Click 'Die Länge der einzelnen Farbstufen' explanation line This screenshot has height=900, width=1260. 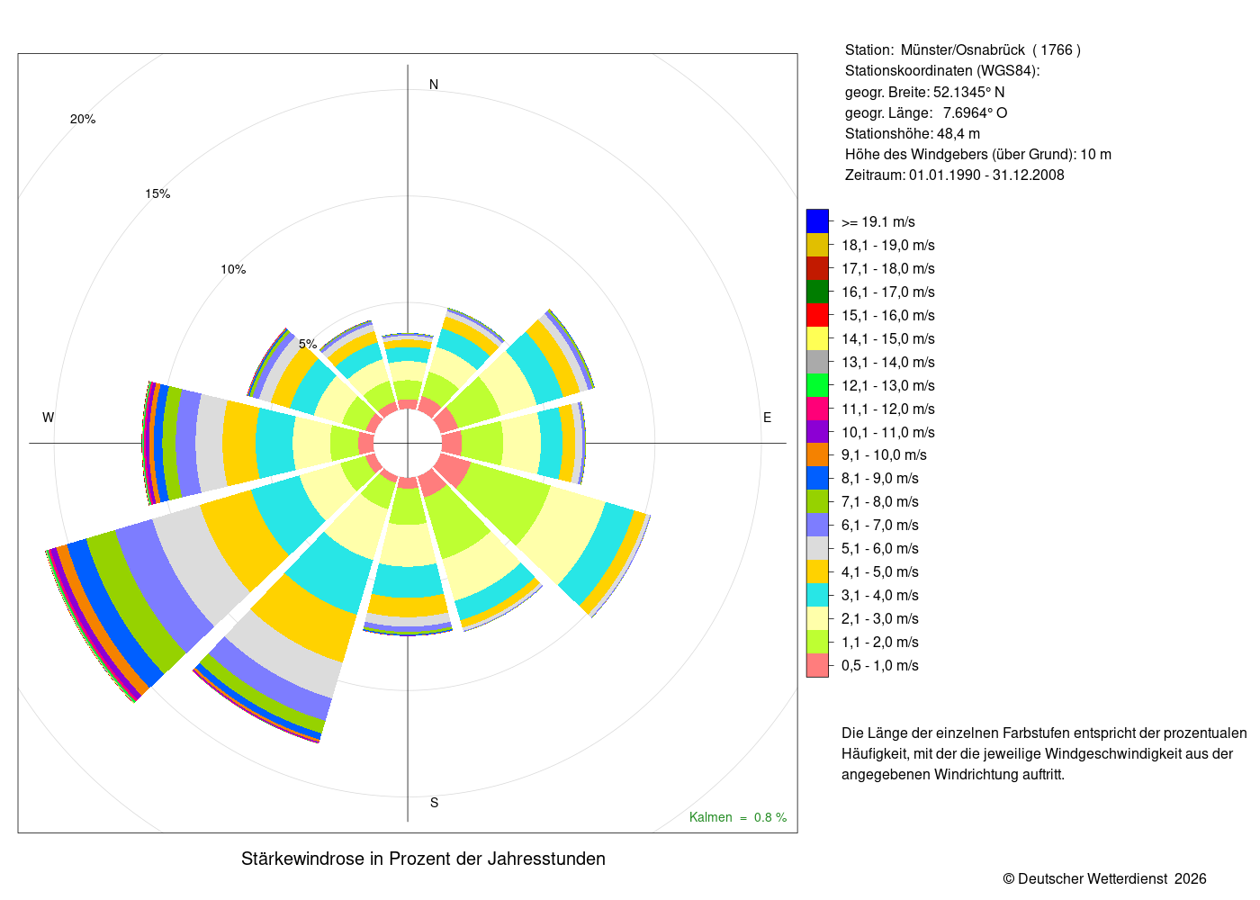pyautogui.click(x=1044, y=733)
